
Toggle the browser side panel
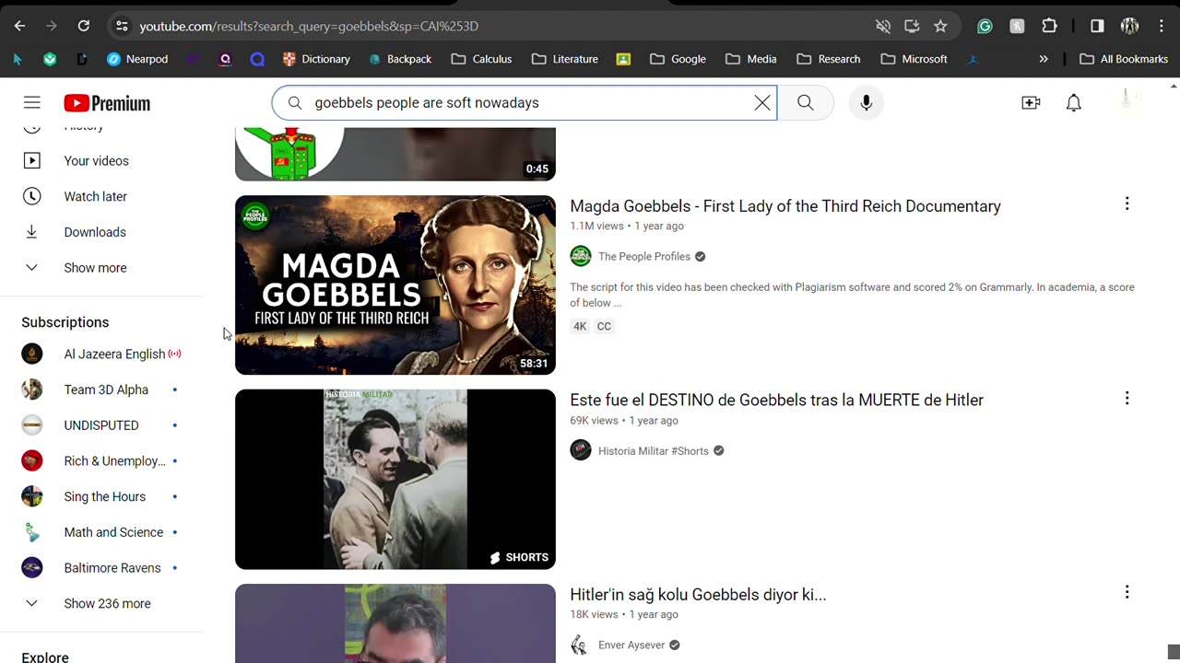pos(1097,26)
